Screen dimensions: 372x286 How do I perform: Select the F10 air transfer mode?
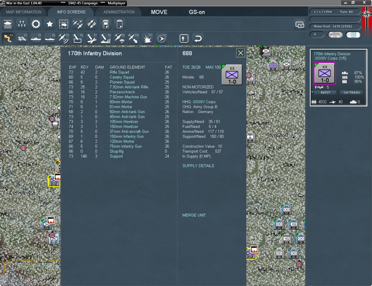click(134, 39)
